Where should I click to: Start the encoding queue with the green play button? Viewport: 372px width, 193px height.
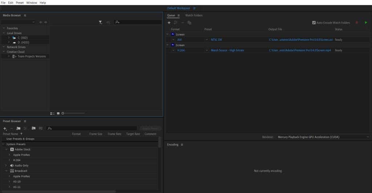(x=366, y=23)
